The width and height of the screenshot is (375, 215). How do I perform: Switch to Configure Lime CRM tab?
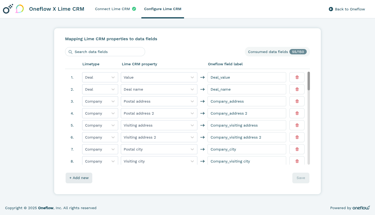163,9
